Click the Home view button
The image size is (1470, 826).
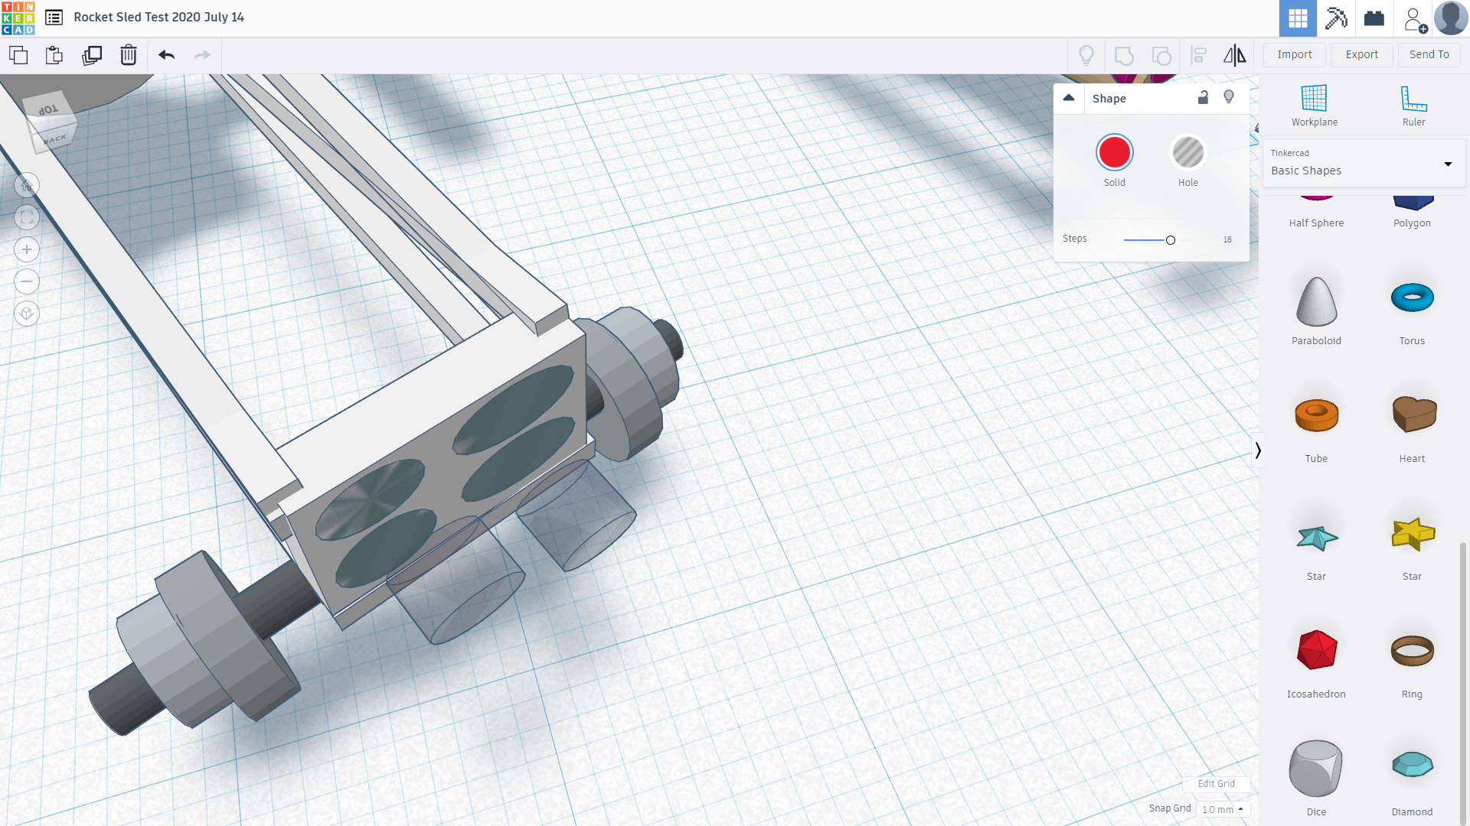(27, 185)
